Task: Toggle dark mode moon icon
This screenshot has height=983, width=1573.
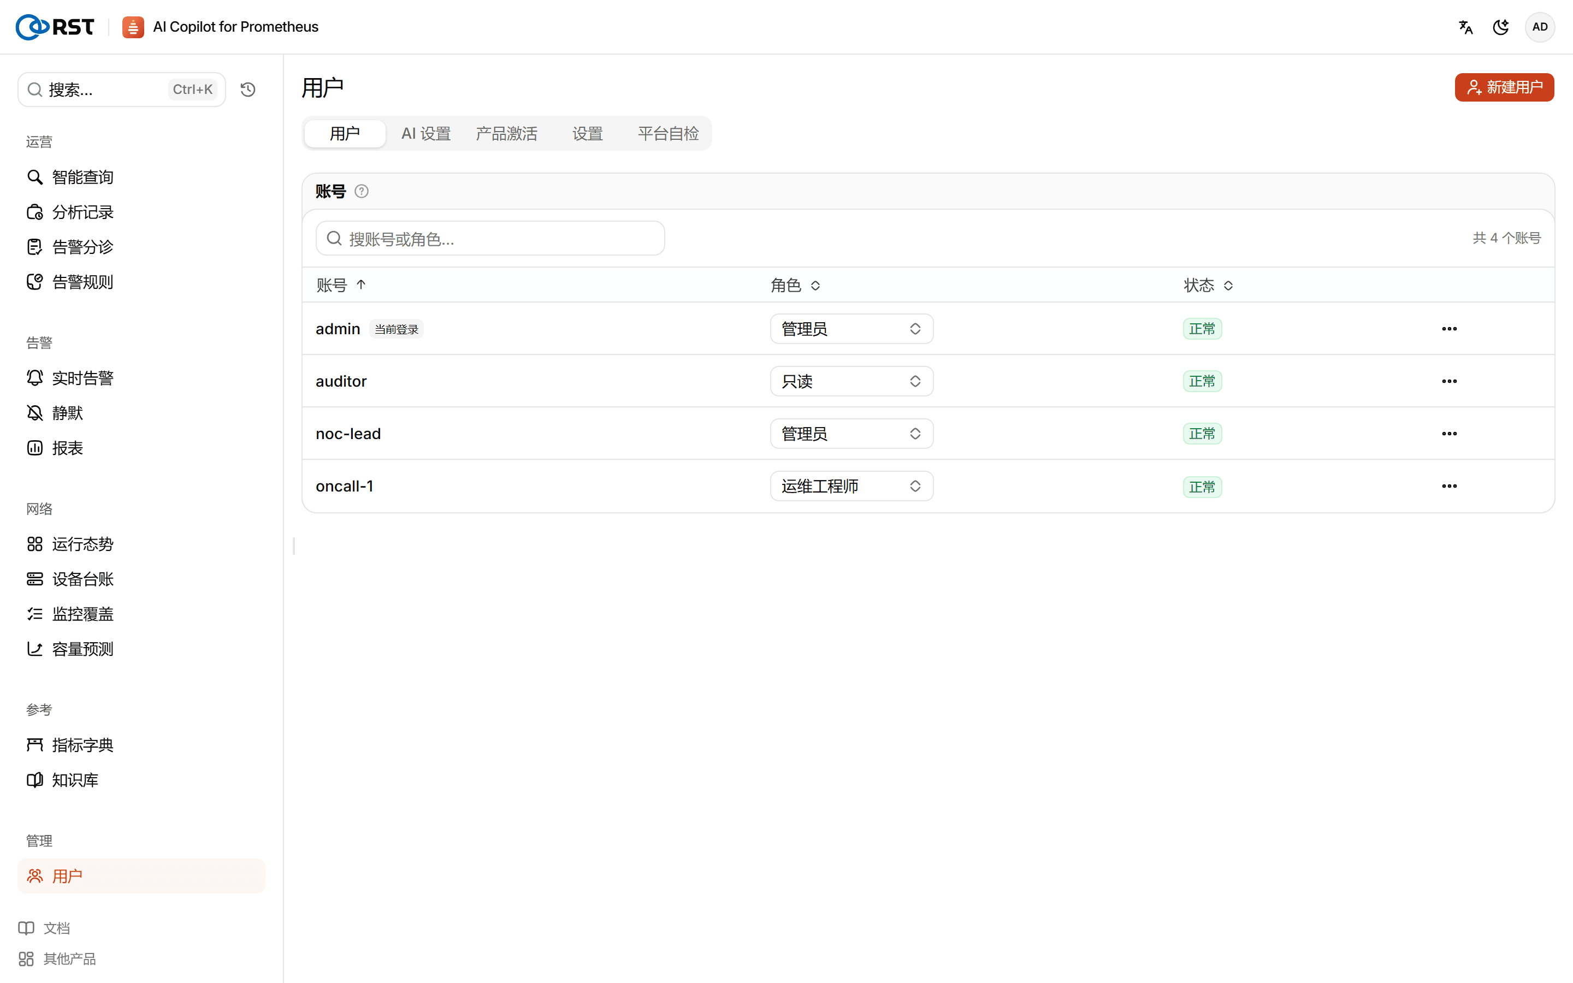Action: [1501, 27]
